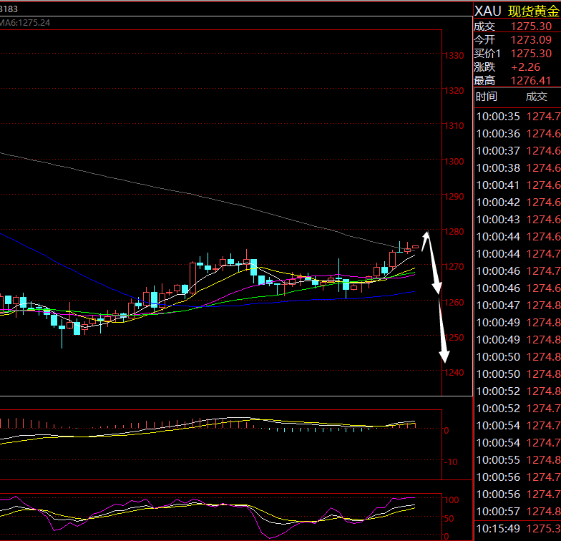Select the 成交 price value 1275.30

(x=531, y=26)
